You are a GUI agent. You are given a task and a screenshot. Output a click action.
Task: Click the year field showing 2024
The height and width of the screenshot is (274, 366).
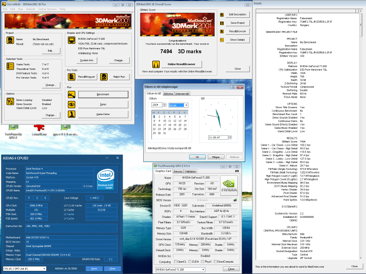(x=157, y=105)
